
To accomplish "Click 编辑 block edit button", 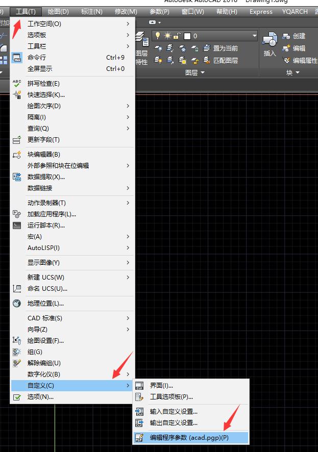I will click(294, 48).
